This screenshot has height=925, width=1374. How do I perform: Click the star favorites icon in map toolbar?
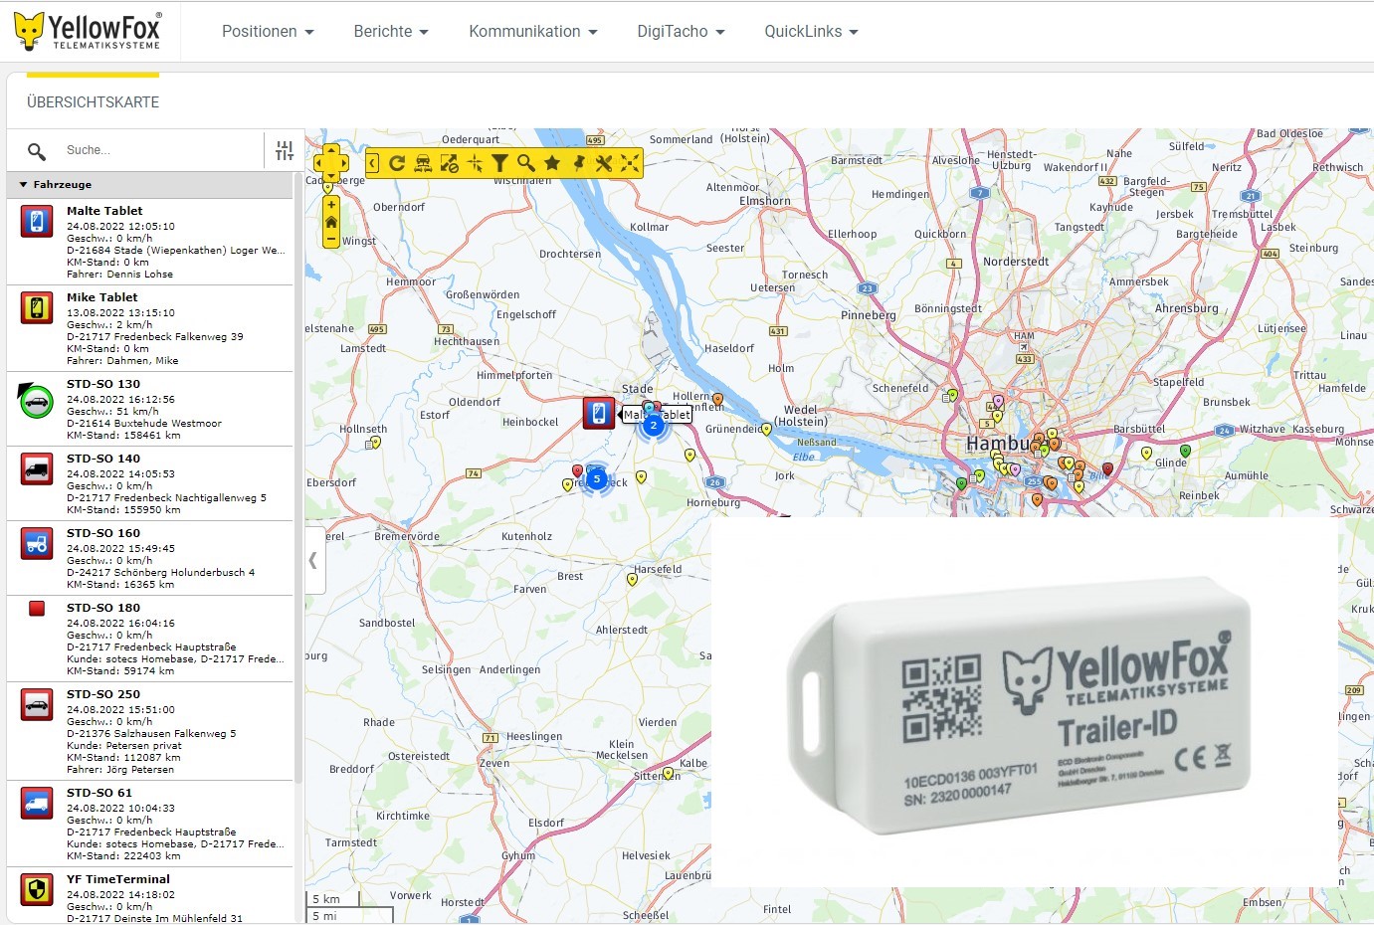[552, 163]
